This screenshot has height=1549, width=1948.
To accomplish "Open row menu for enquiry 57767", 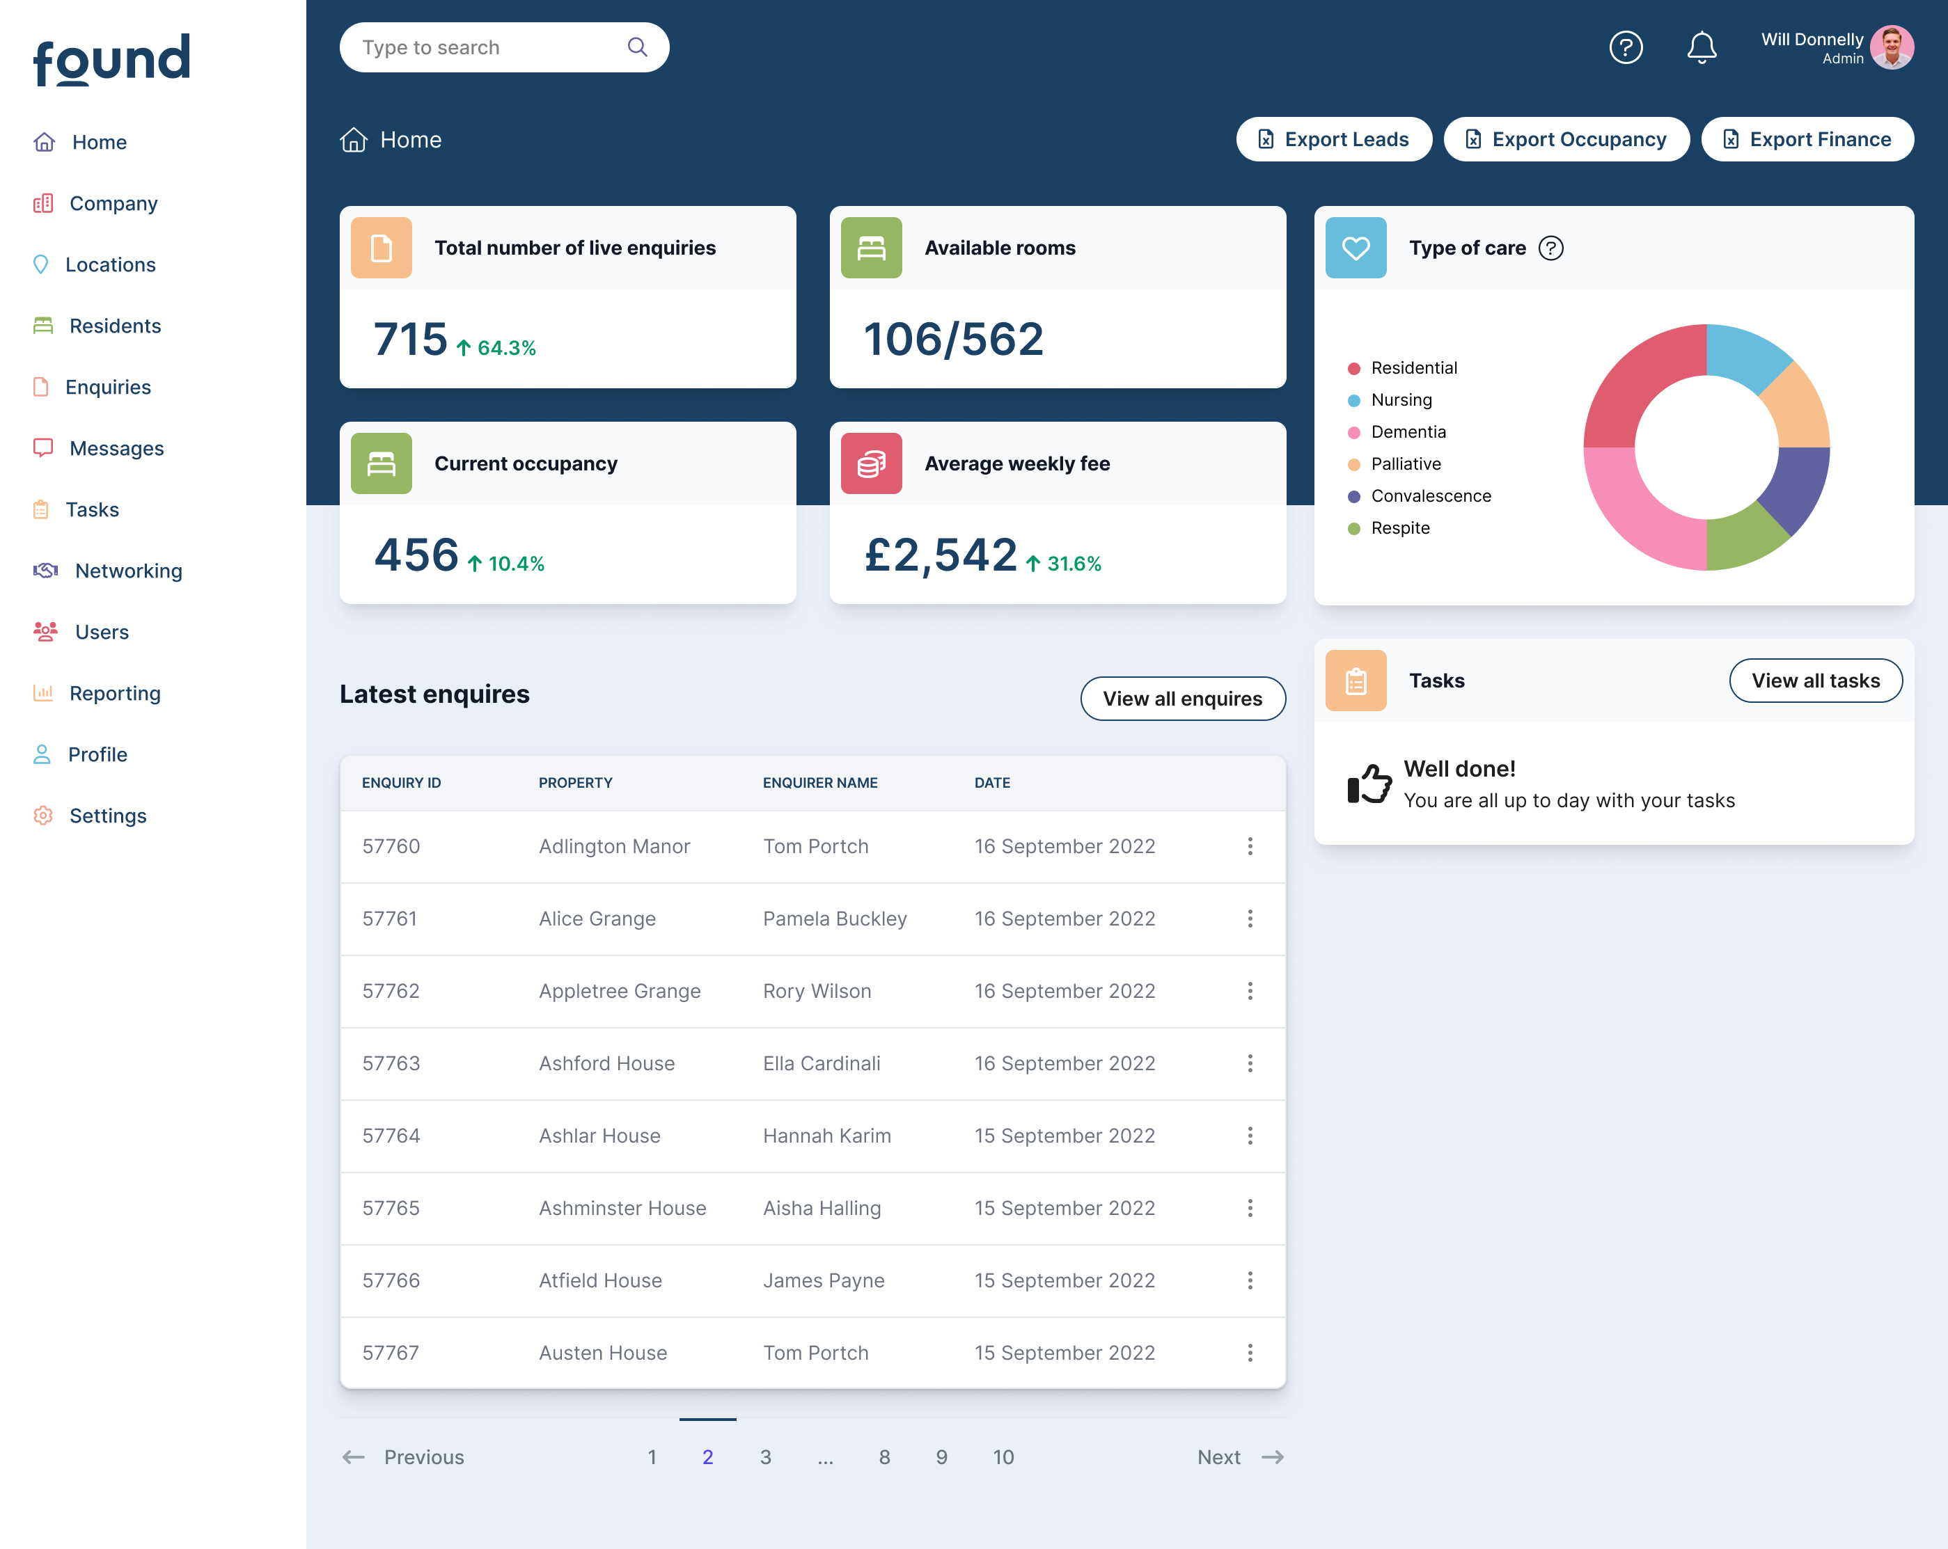I will click(x=1250, y=1352).
